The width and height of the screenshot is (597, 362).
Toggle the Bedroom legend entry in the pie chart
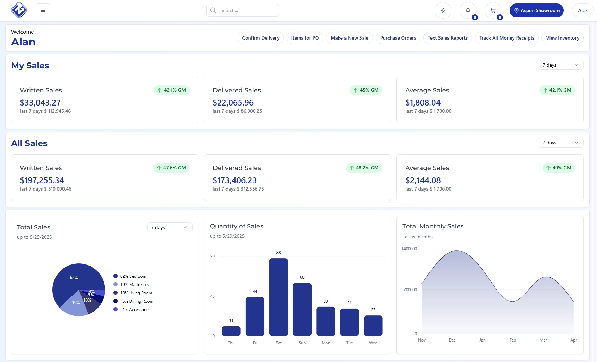[134, 276]
